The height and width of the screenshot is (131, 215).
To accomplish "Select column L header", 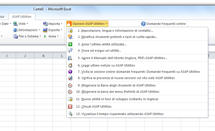I will [x=62, y=56].
